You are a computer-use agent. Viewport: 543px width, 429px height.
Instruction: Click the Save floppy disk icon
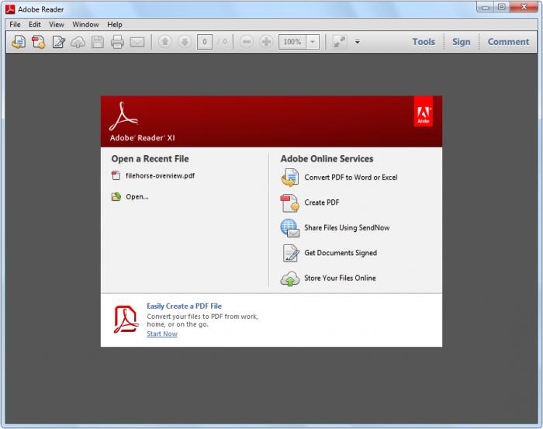(x=98, y=42)
